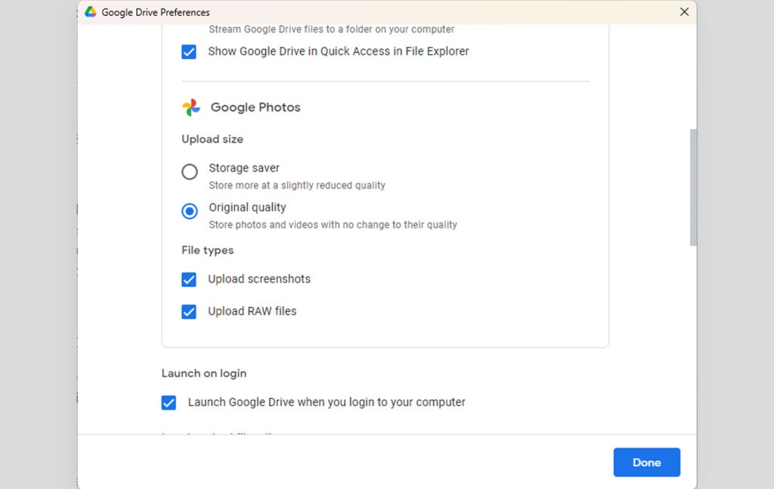Viewport: 774px width, 489px height.
Task: Click the Done button
Action: click(647, 463)
